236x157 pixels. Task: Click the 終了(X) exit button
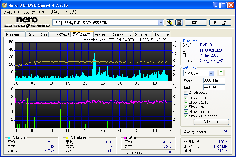[x=220, y=23]
